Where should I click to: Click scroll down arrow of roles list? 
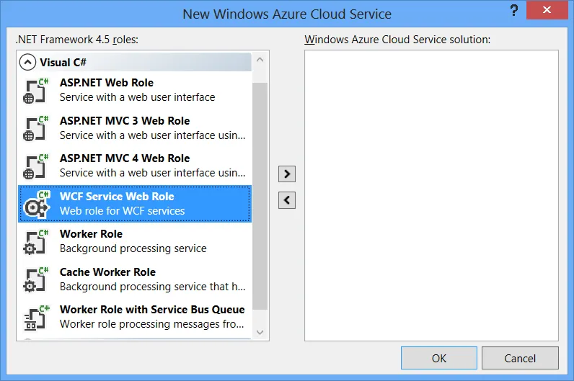click(x=260, y=332)
